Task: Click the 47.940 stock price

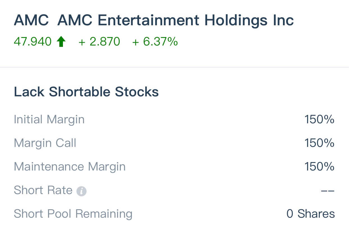Action: [x=33, y=42]
